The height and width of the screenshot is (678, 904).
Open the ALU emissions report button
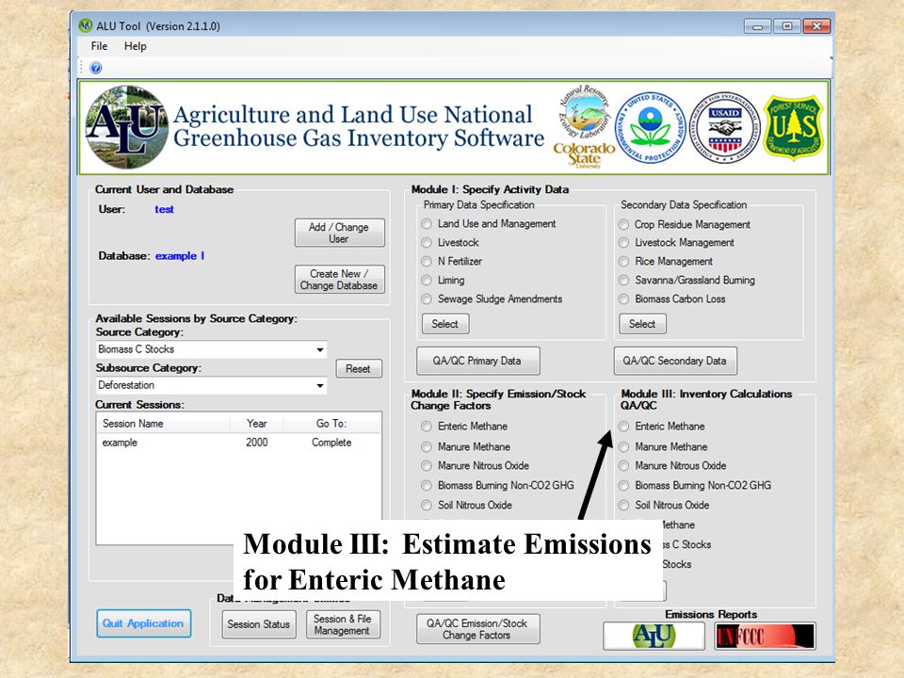(x=654, y=637)
